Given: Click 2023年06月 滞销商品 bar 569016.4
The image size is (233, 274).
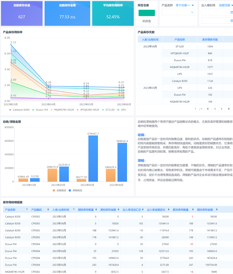Looking at the screenshot, I should click(x=122, y=162).
